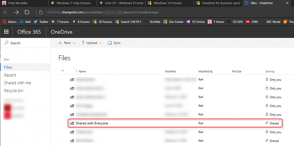Screen dimensions: 294x146
Task: Open the 10 Forums bookmark
Action: click(x=102, y=22)
